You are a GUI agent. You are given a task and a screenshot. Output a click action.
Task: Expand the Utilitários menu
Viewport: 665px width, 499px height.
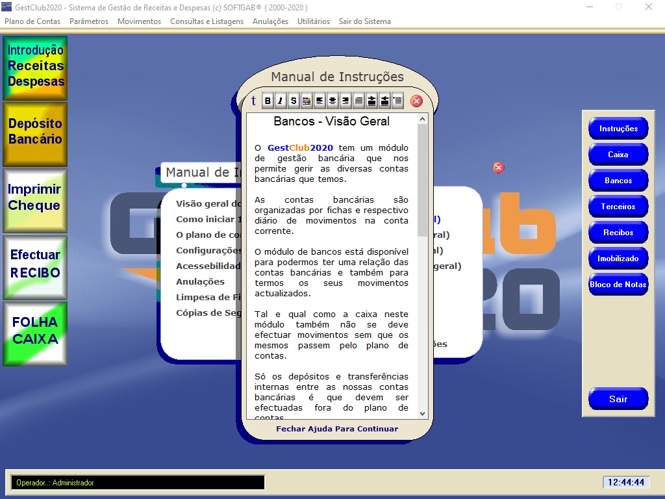314,21
